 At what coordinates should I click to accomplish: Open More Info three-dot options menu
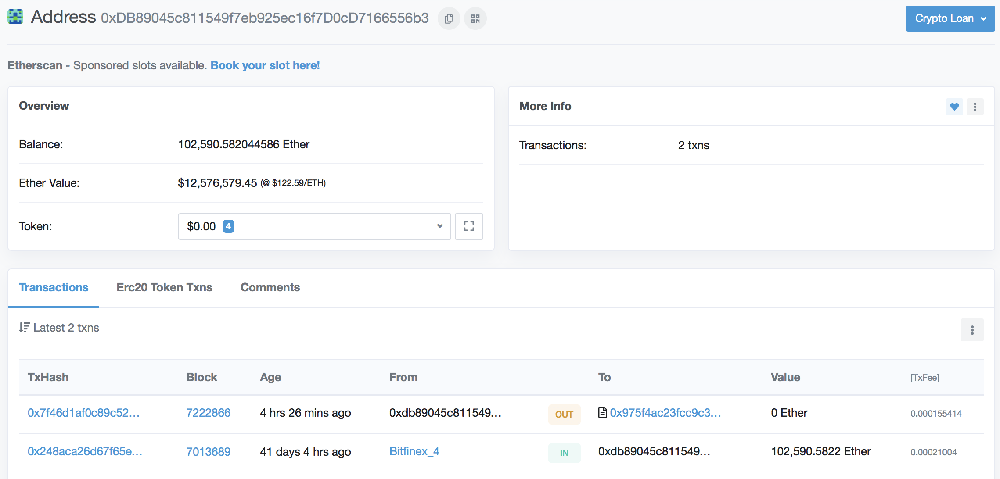[975, 107]
